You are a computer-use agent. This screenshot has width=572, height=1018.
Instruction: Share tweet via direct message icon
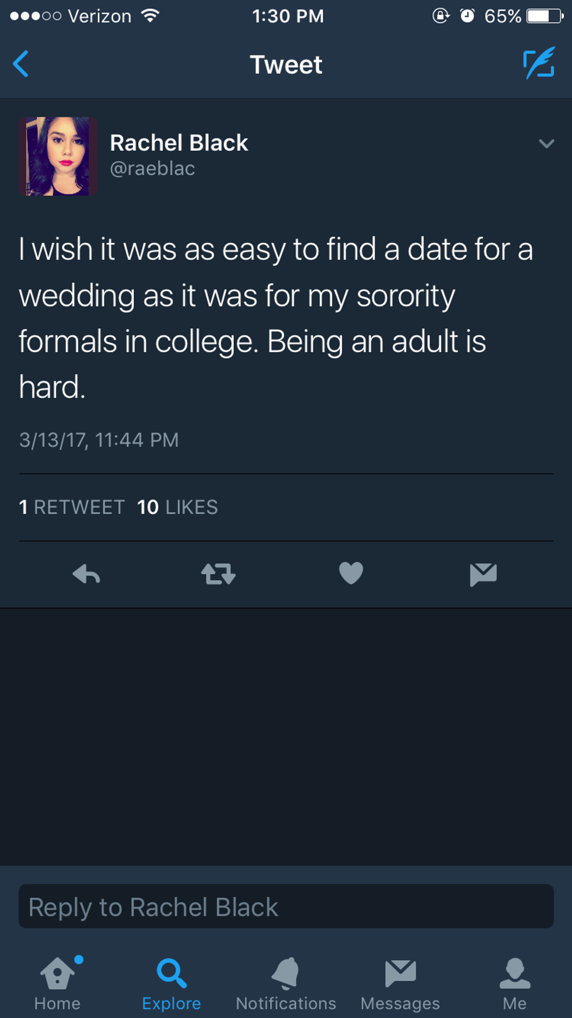(x=483, y=574)
